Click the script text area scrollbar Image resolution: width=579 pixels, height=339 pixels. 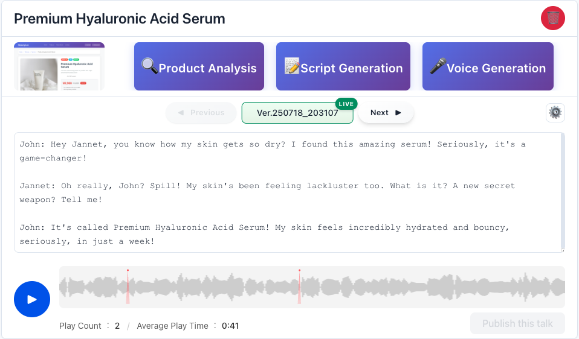click(x=563, y=191)
